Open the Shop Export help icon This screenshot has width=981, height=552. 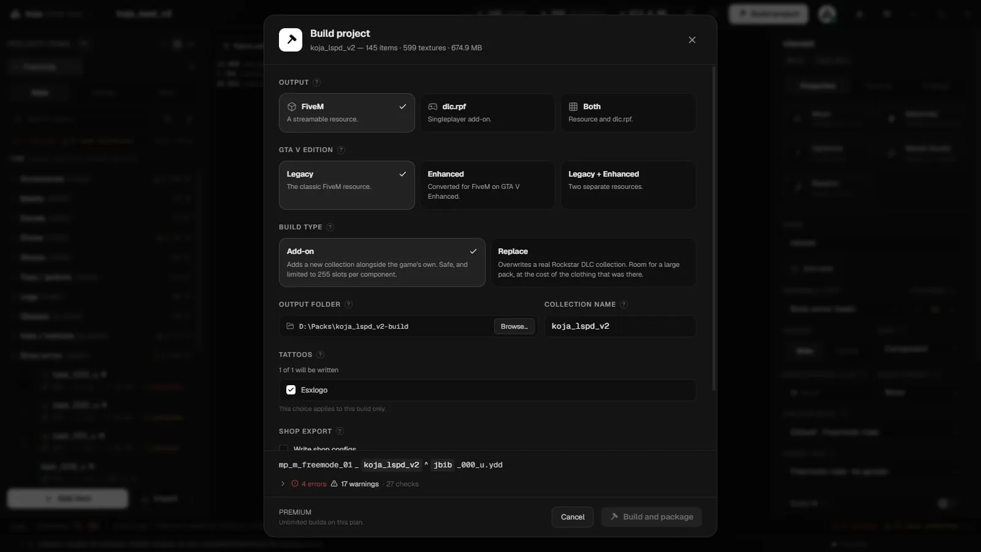pyautogui.click(x=340, y=431)
